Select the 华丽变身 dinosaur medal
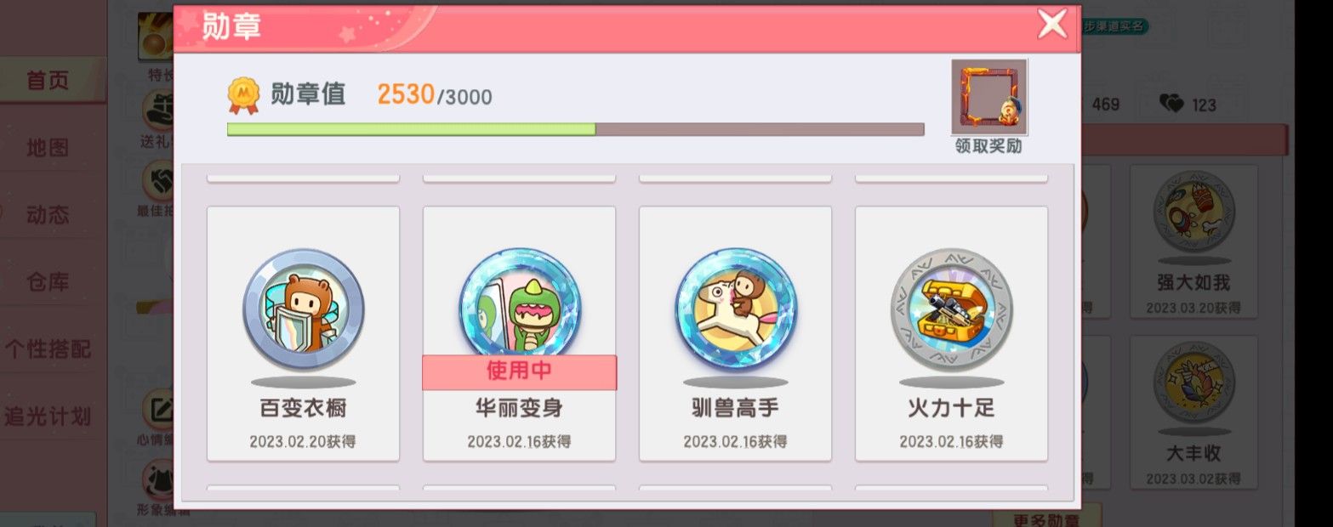 click(519, 334)
